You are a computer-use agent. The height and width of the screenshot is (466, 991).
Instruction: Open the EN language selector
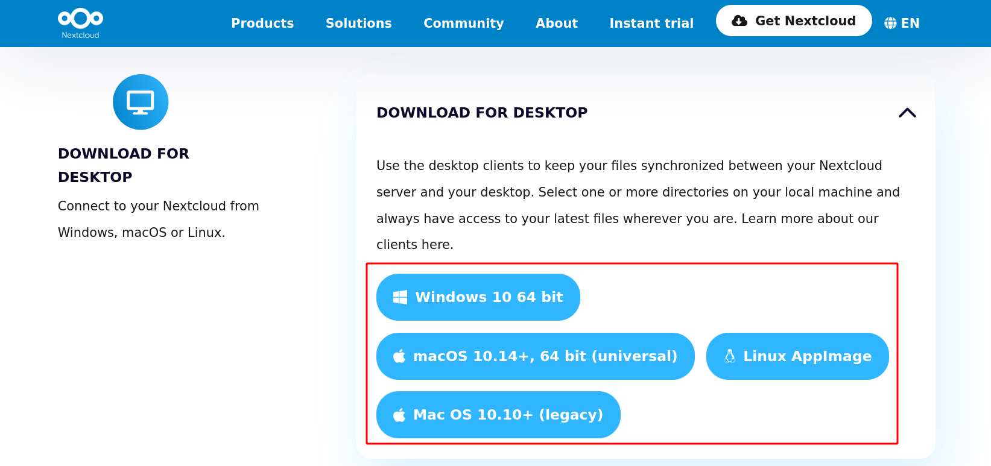click(x=902, y=24)
